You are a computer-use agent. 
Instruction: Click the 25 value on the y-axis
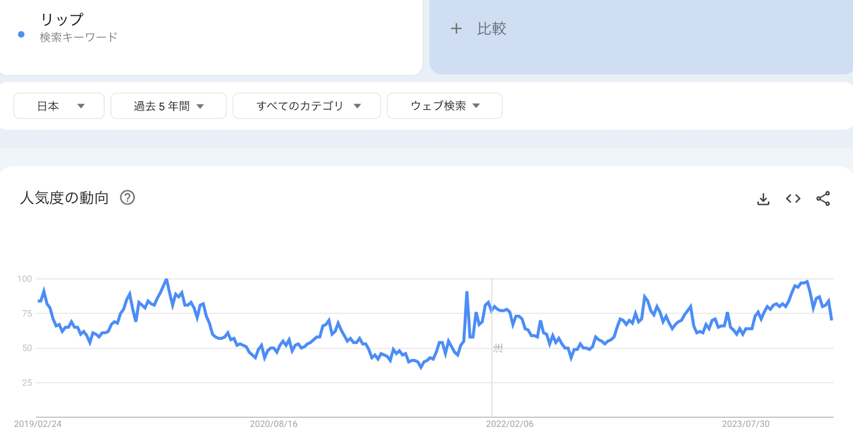pos(27,383)
